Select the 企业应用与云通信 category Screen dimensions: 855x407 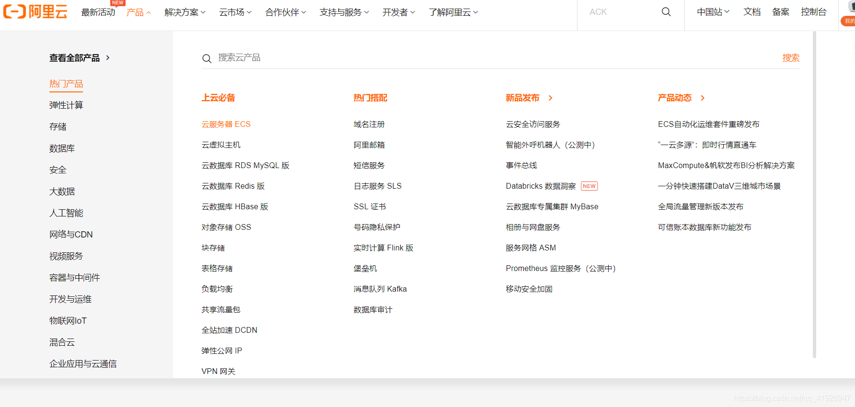pyautogui.click(x=83, y=364)
